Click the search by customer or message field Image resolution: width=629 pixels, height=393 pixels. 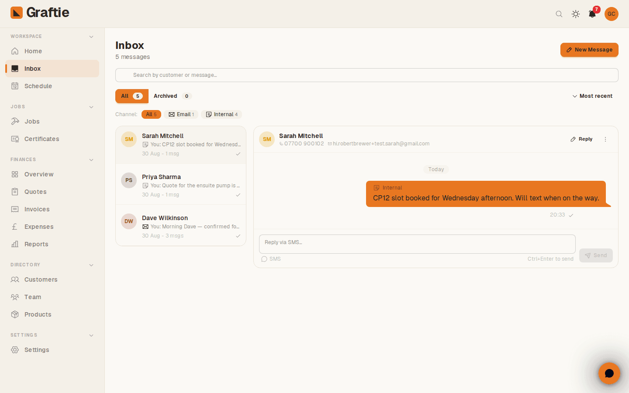(367, 75)
